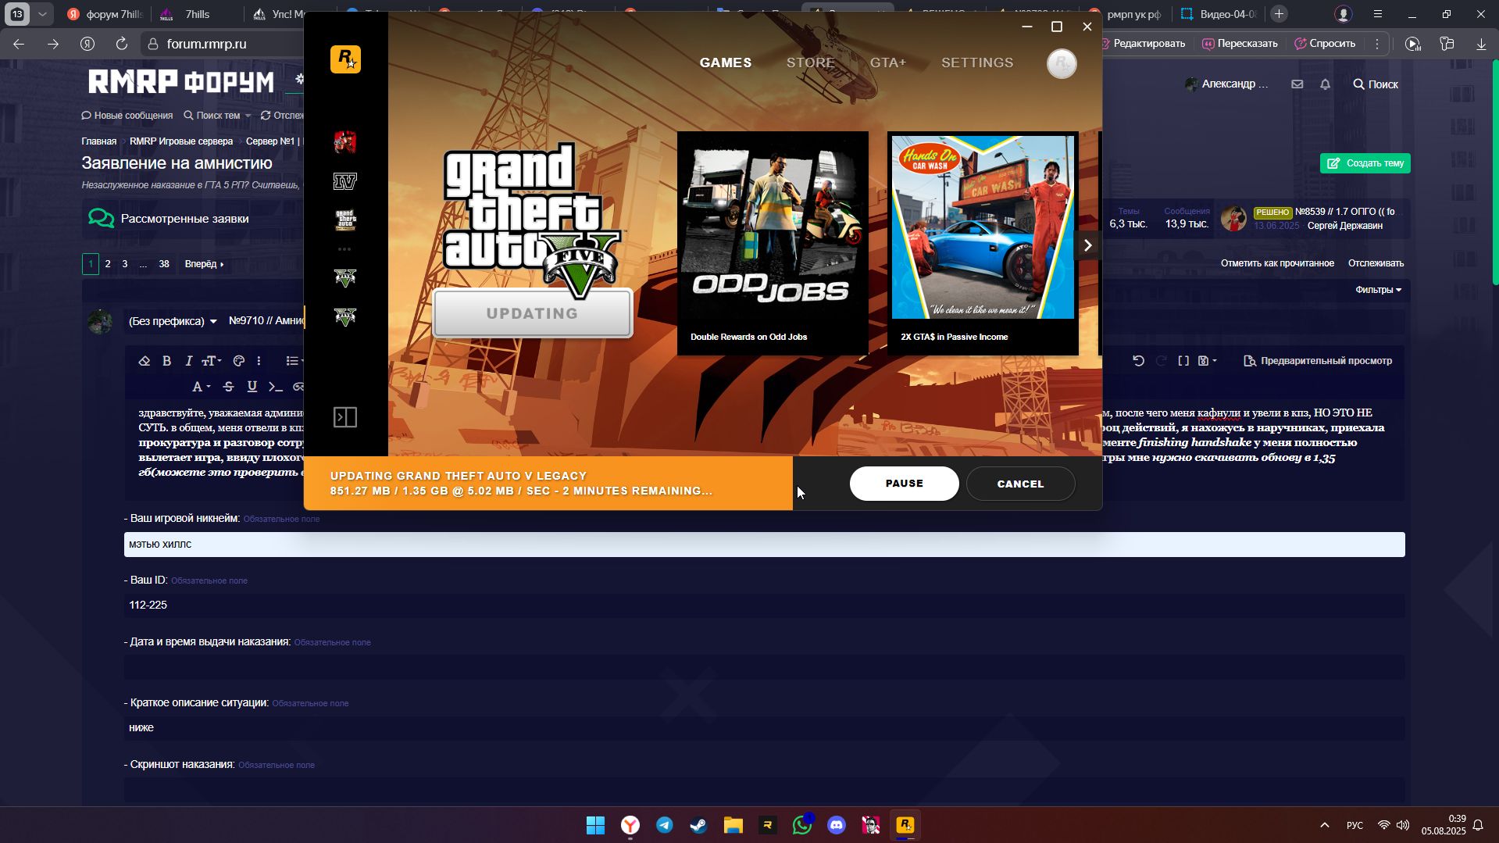Click Ваш игровой никнейм input field
Image resolution: width=1499 pixels, height=843 pixels.
[764, 545]
